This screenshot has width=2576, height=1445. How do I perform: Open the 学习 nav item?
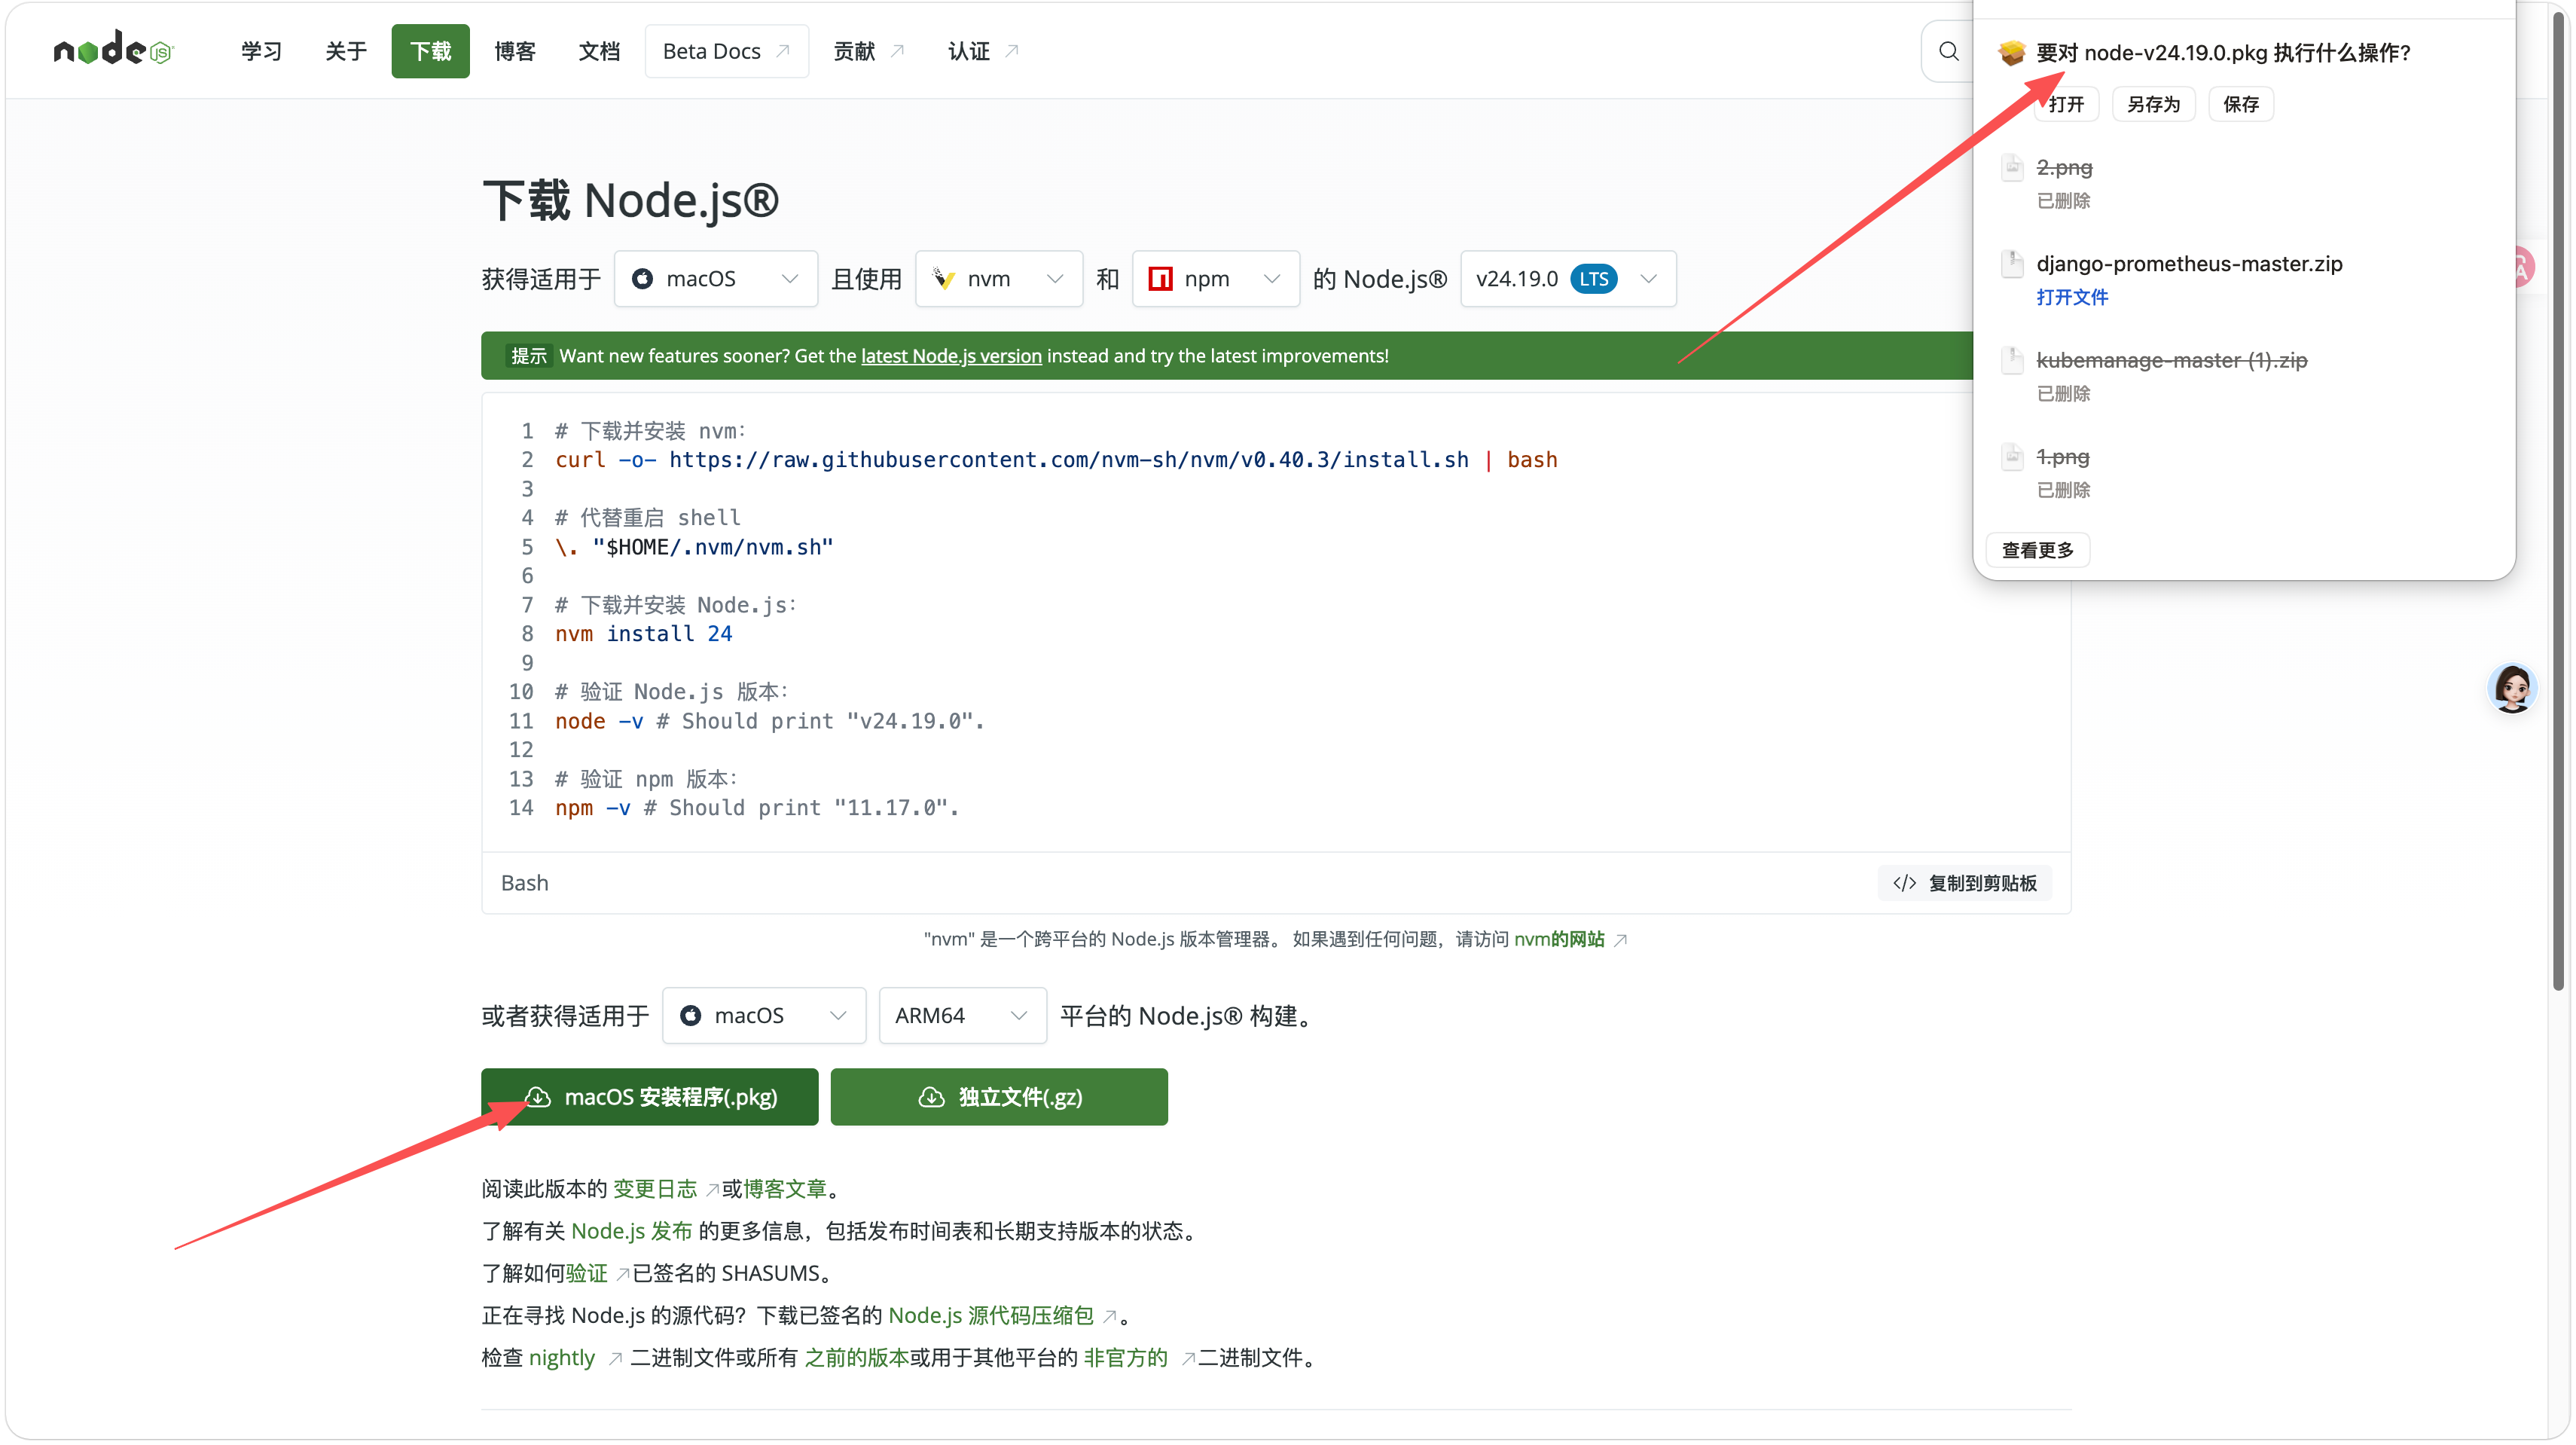pos(261,51)
